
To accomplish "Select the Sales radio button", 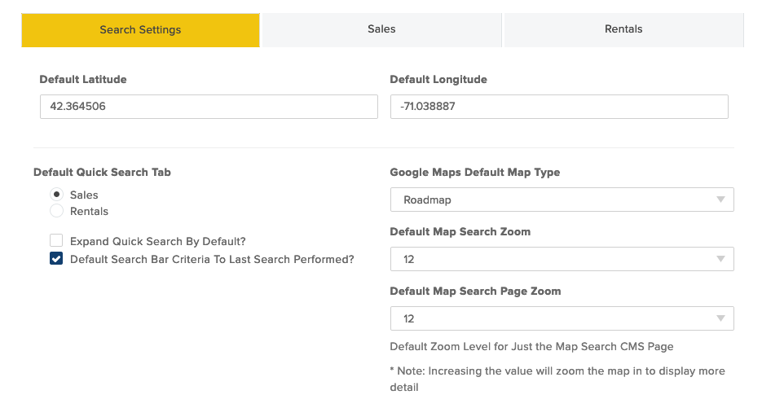I will [x=56, y=195].
